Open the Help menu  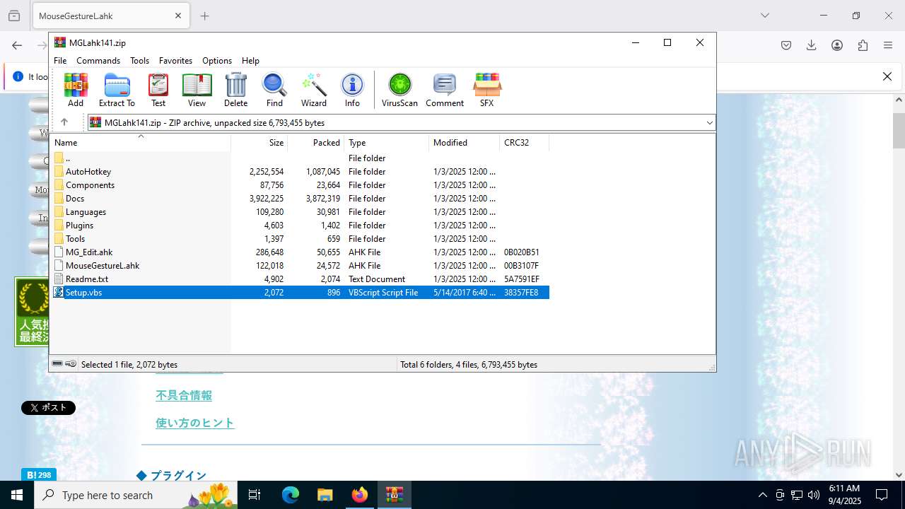[x=250, y=61]
